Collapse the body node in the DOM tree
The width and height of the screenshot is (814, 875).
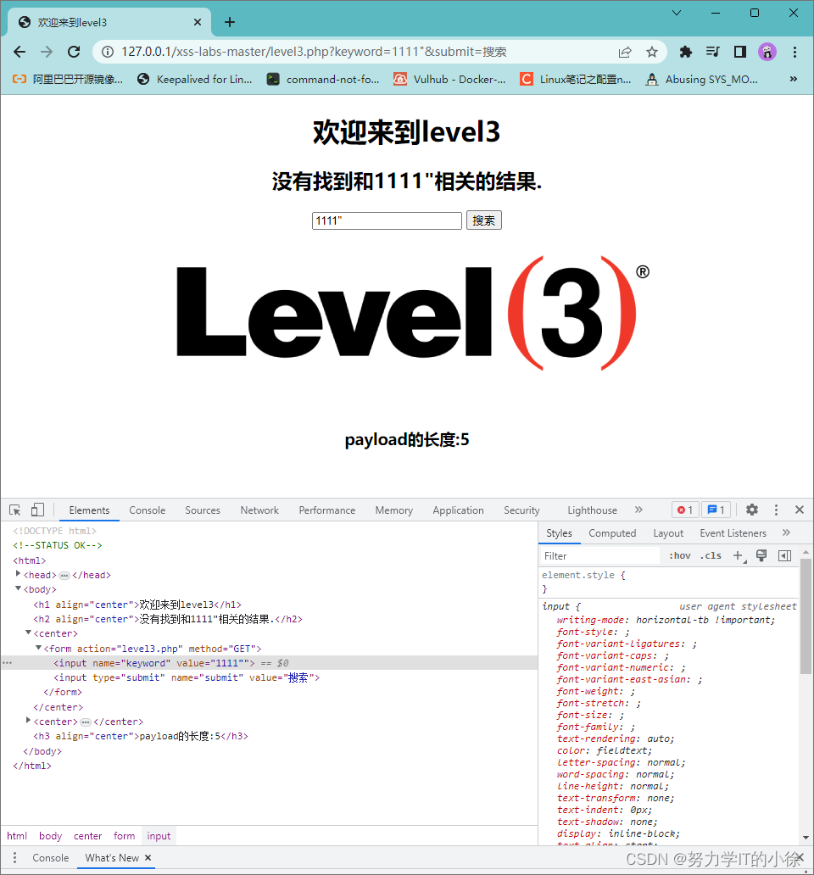click(x=18, y=588)
